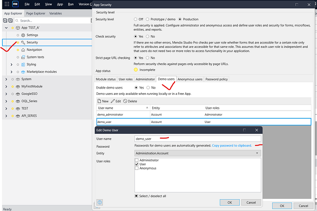The height and width of the screenshot is (211, 317).
Task: Select the Navigation home icon
Action: pyautogui.click(x=22, y=50)
